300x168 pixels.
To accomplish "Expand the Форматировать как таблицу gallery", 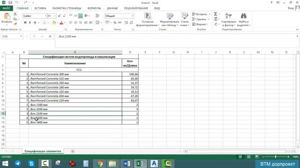I will [x=170, y=20].
